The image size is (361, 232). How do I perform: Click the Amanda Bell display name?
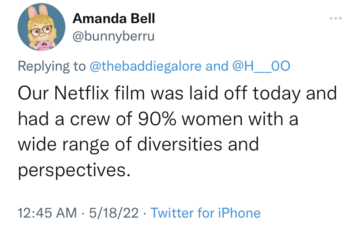[114, 18]
